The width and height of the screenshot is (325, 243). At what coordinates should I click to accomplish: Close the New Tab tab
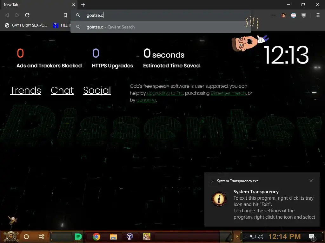point(74,5)
